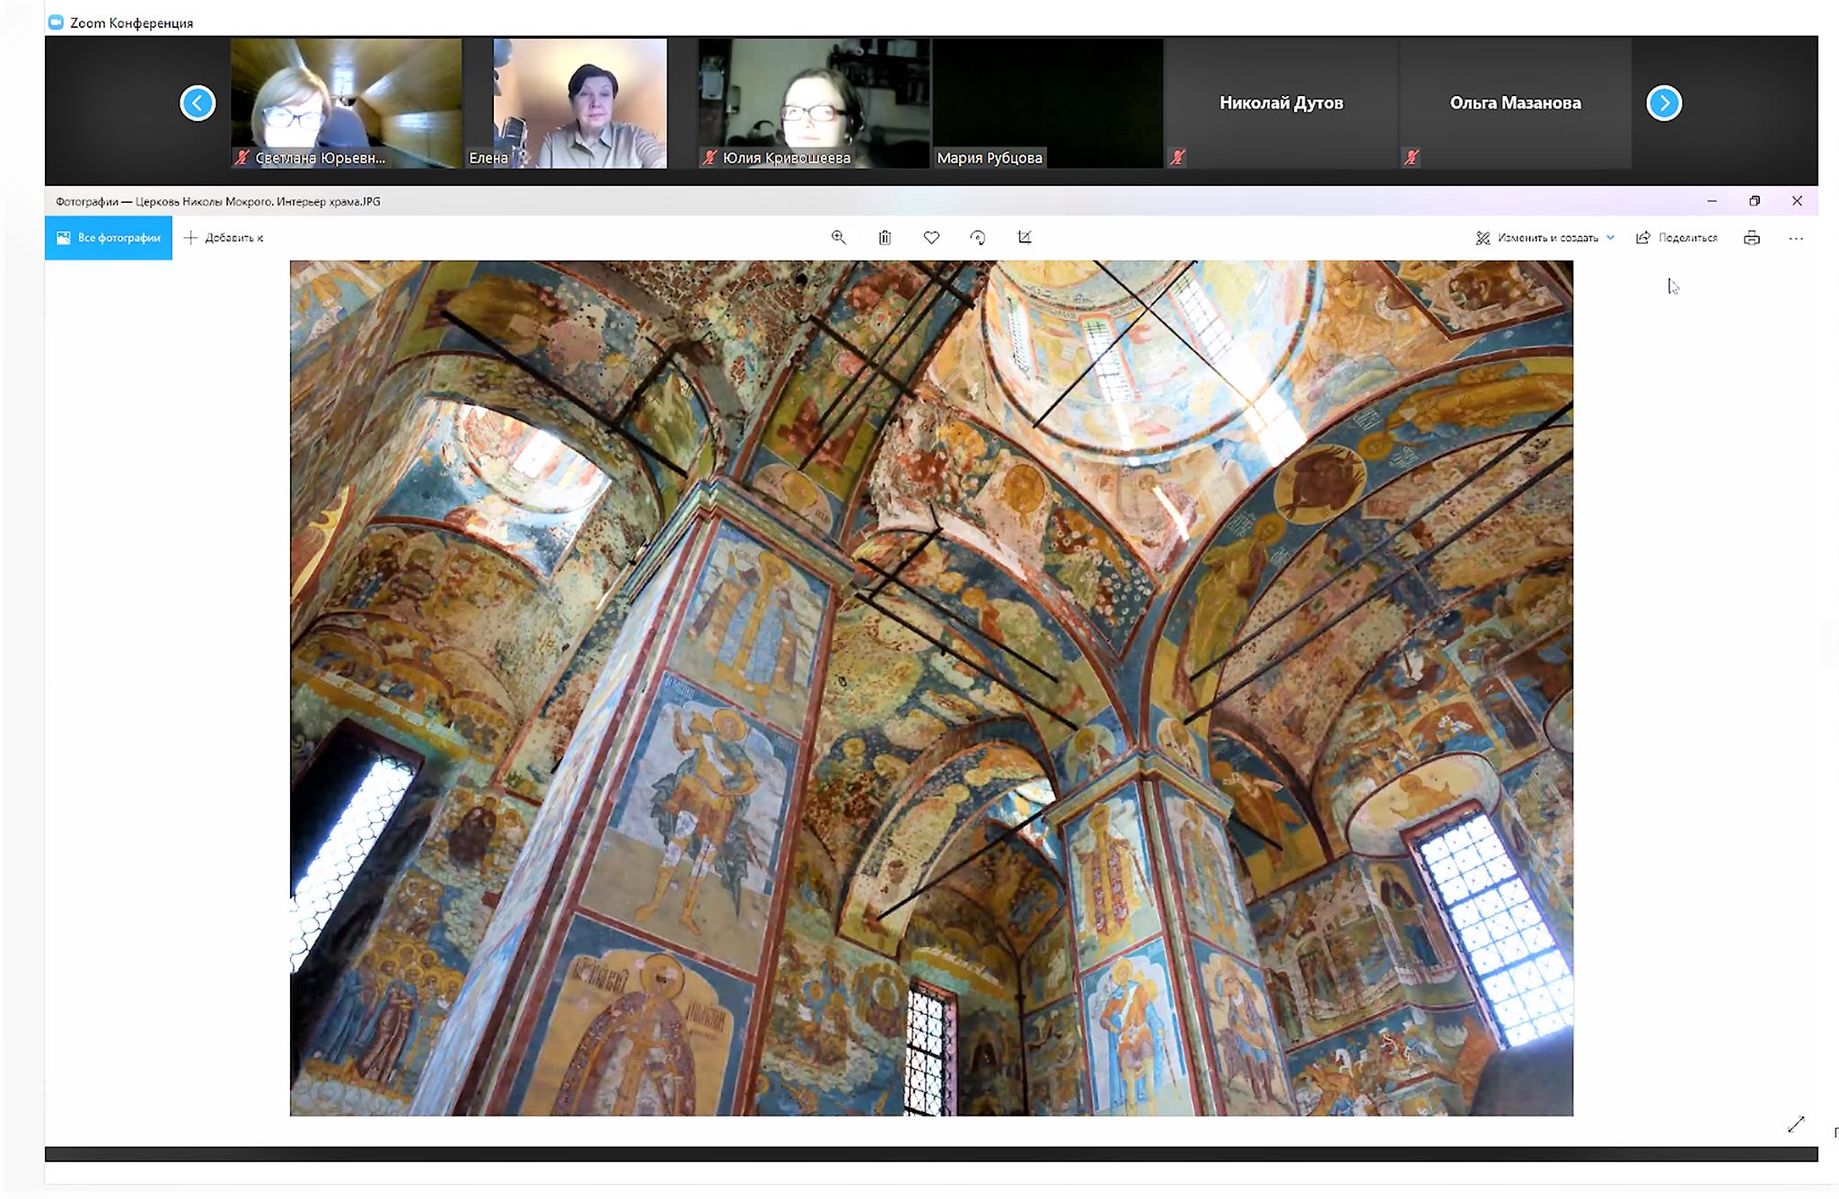Restore down the Photos window
The image size is (1839, 1199).
click(1755, 201)
